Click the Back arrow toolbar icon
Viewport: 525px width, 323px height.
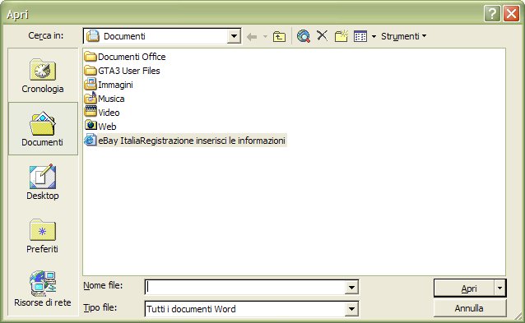(252, 36)
